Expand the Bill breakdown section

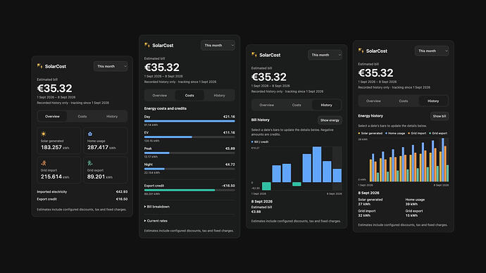[x=157, y=206]
